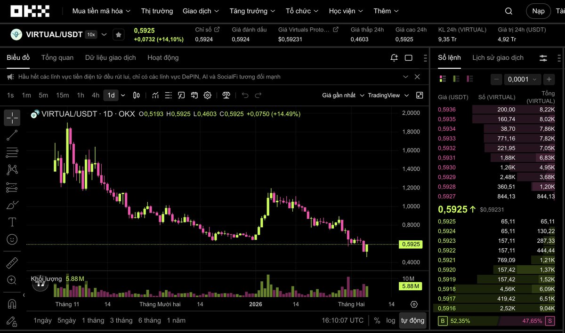Select the Fibonacci retracement lines tool

point(12,152)
